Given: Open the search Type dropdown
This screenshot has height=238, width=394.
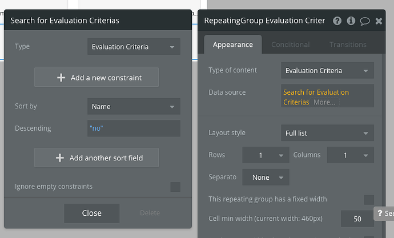Looking at the screenshot, I should pos(134,47).
